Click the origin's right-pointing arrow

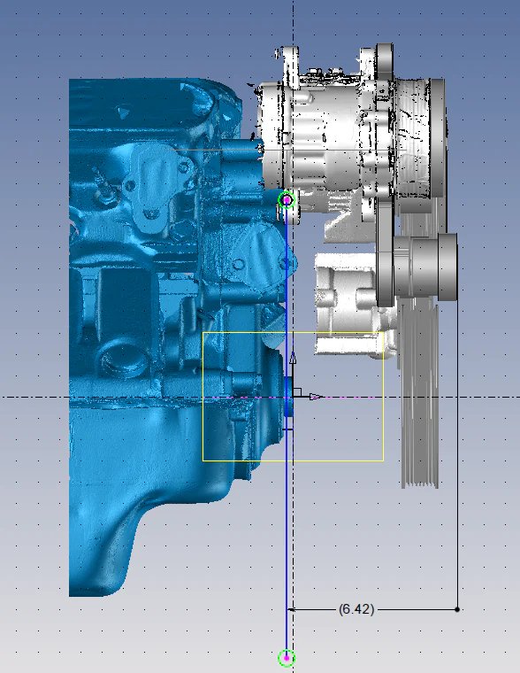pos(316,397)
